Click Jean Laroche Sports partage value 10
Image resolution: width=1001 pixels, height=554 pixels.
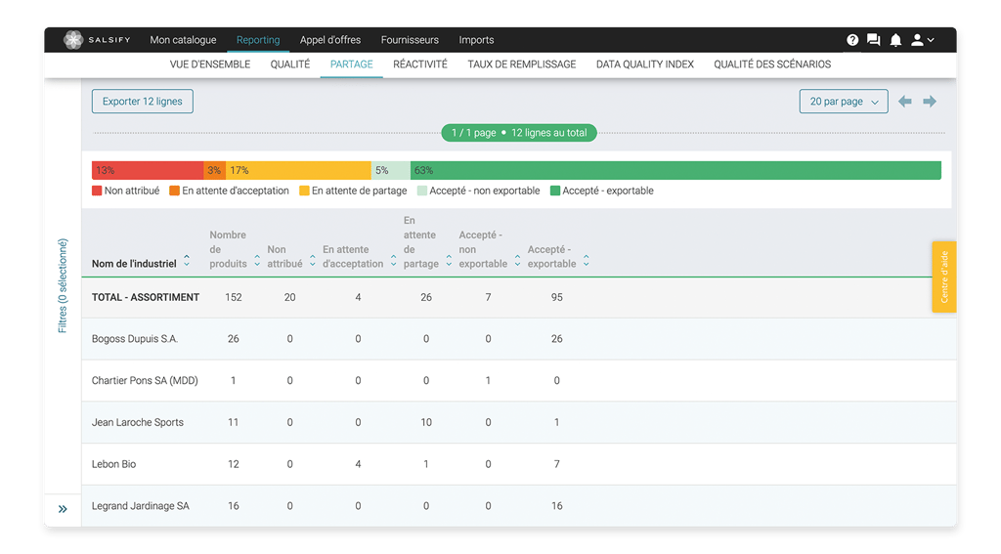point(426,422)
